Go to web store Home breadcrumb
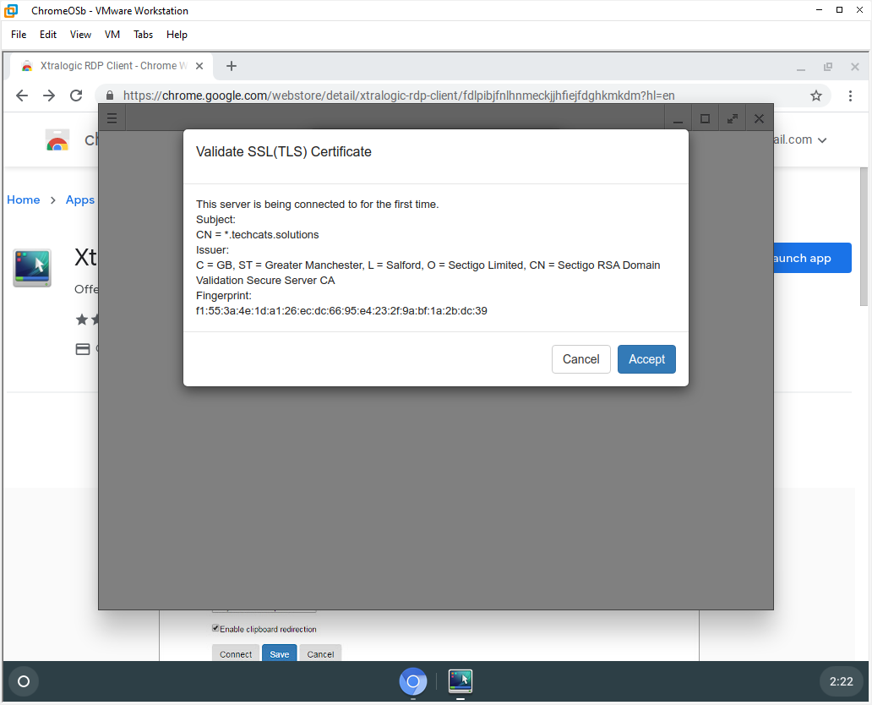The image size is (872, 705). click(x=24, y=199)
